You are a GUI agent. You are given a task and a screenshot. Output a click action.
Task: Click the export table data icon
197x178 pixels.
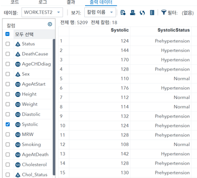click(123, 12)
